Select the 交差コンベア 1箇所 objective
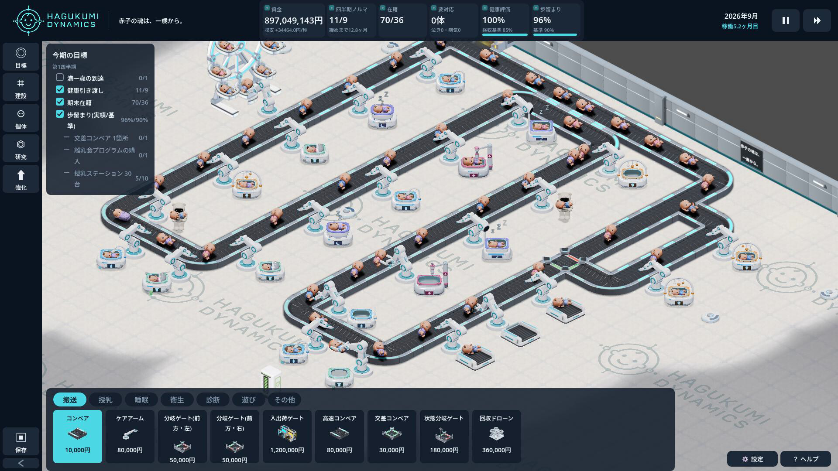 pyautogui.click(x=106, y=138)
